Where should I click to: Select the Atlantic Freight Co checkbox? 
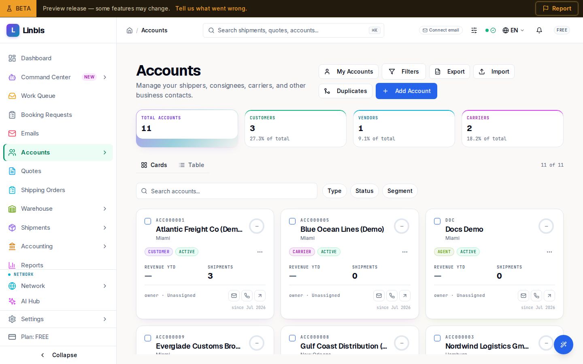point(148,221)
